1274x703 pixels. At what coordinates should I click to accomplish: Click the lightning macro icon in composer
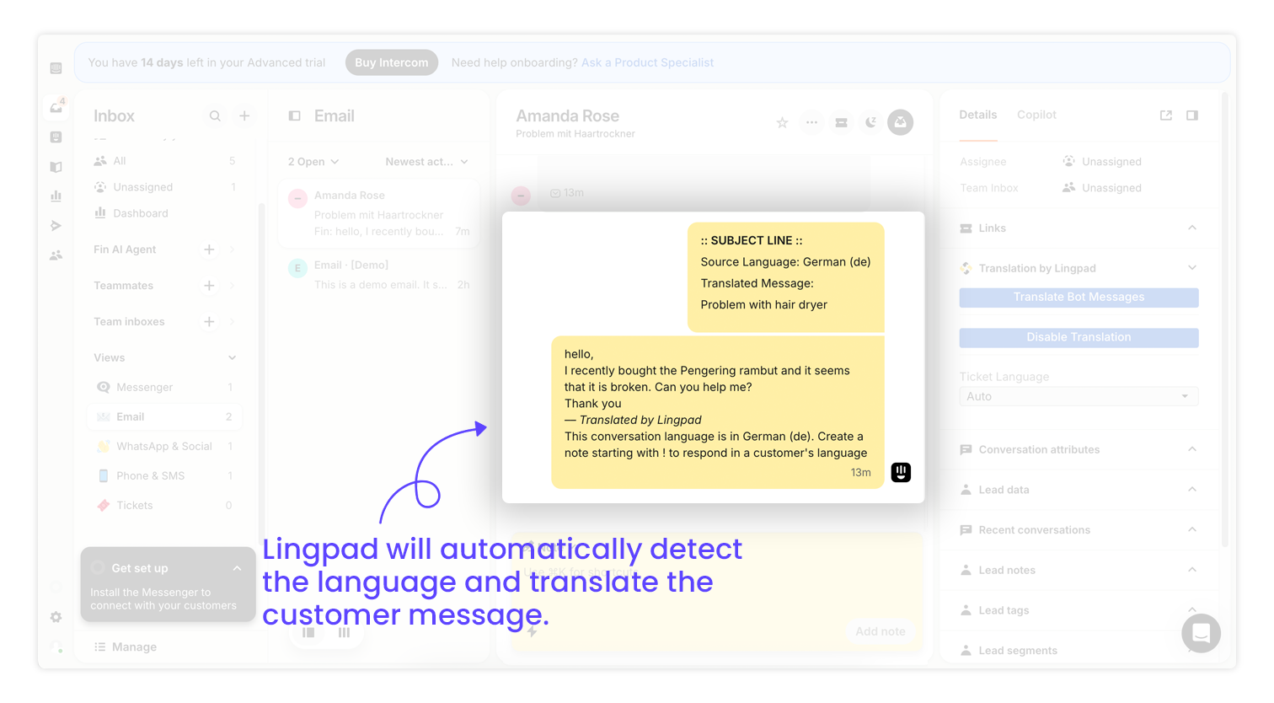533,631
